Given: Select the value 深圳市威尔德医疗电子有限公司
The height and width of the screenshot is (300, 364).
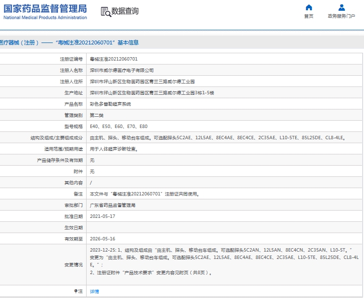Looking at the screenshot, I should pos(122,70).
